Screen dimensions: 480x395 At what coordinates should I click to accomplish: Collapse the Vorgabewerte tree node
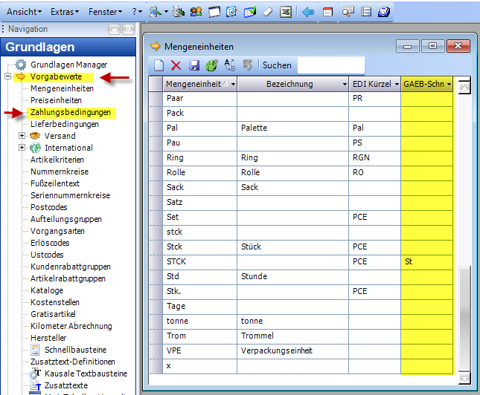pos(7,76)
